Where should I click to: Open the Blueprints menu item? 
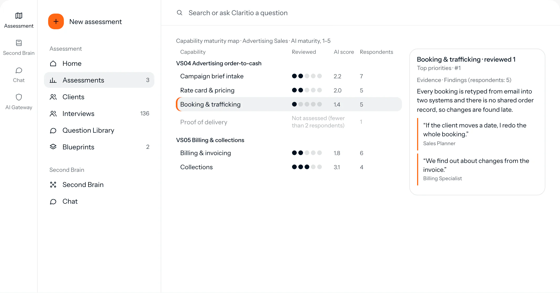(99, 147)
